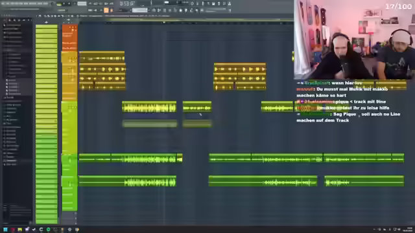The image size is (415, 233).
Task: Open the pattern selector field in toolbar
Action: click(140, 10)
